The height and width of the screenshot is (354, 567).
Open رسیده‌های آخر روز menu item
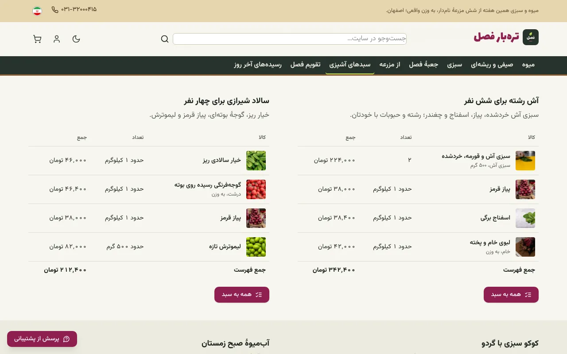pos(258,65)
